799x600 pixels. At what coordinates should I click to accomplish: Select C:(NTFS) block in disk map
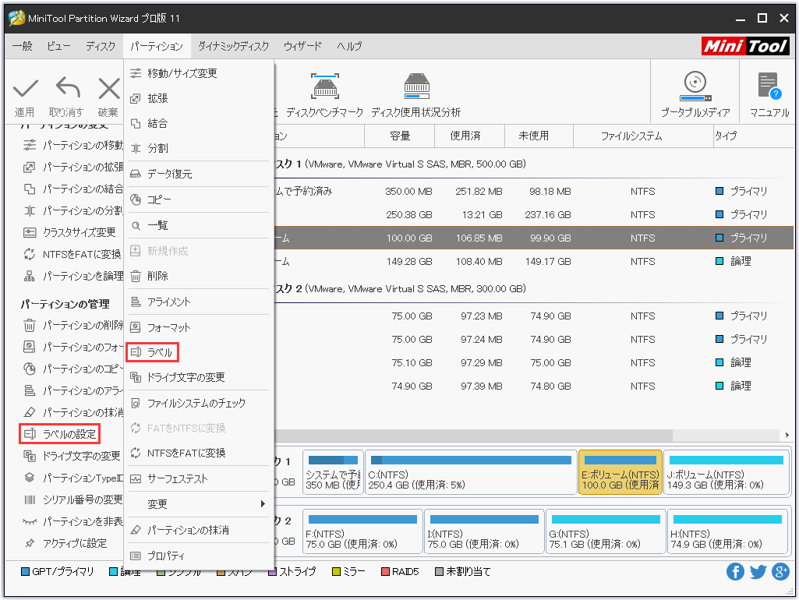click(x=471, y=472)
